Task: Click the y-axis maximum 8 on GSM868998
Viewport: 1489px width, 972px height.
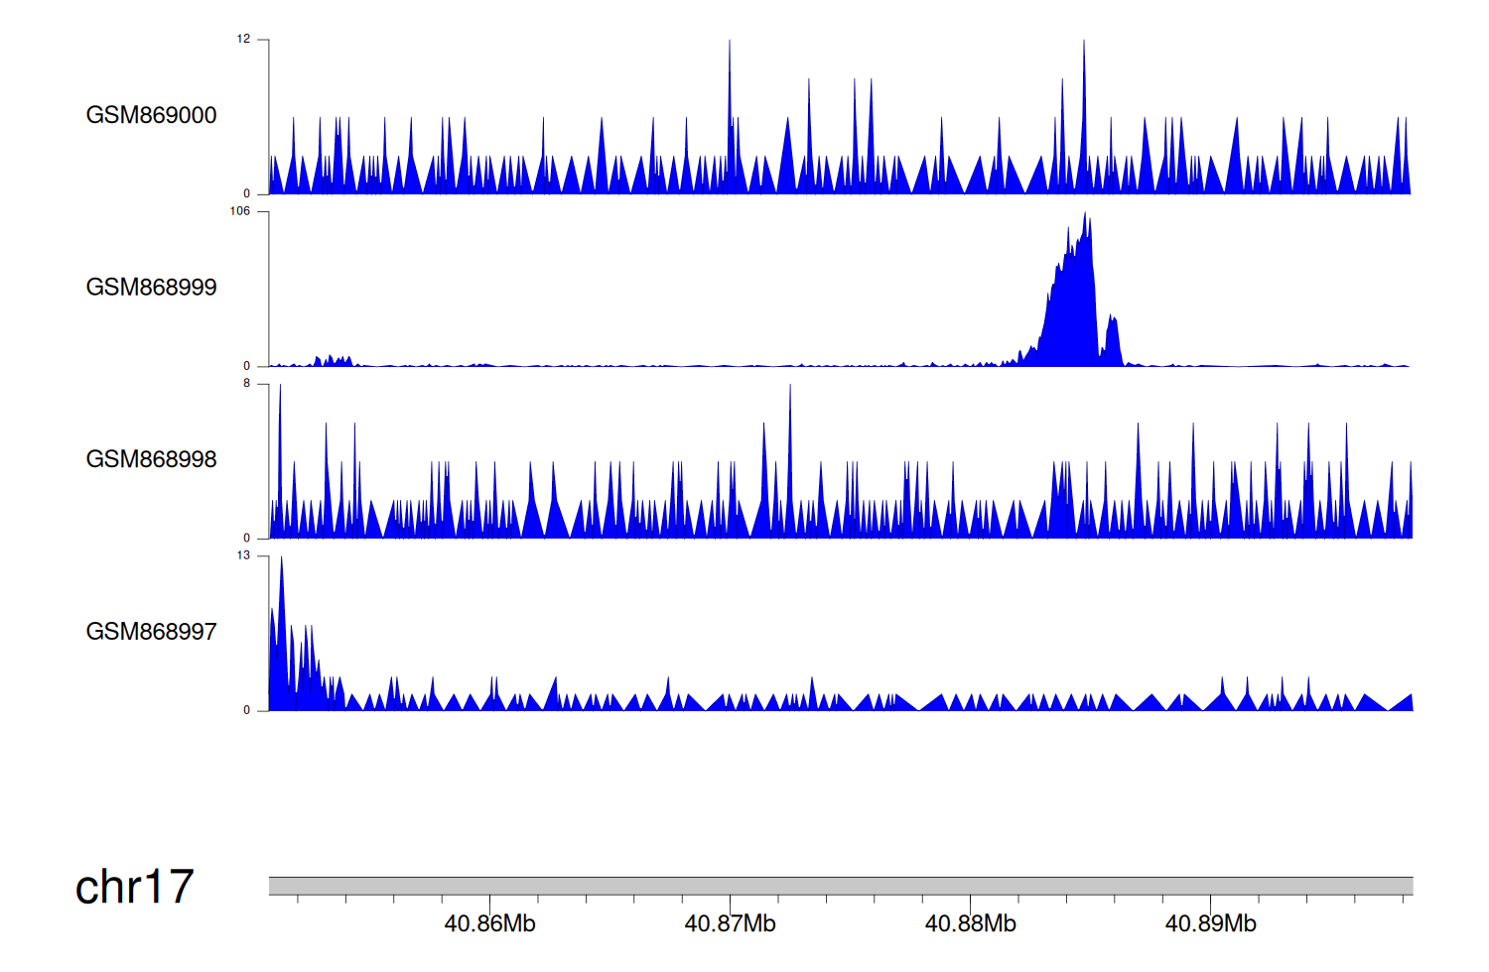Action: point(246,384)
